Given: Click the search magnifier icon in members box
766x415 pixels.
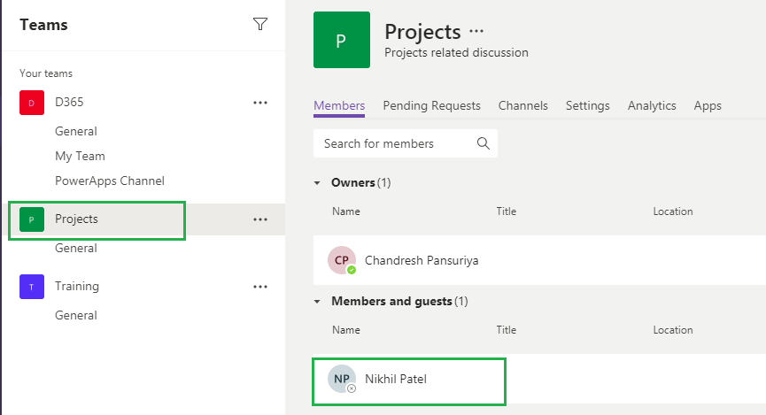Looking at the screenshot, I should (484, 143).
